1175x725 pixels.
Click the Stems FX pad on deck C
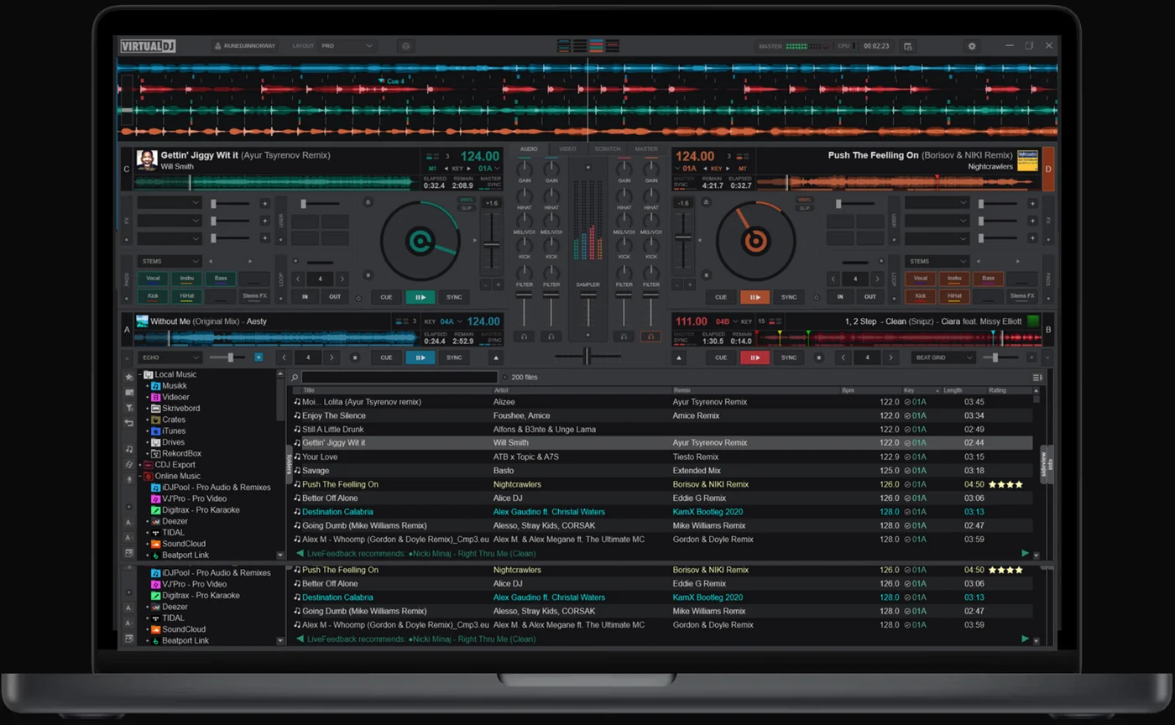click(x=254, y=296)
